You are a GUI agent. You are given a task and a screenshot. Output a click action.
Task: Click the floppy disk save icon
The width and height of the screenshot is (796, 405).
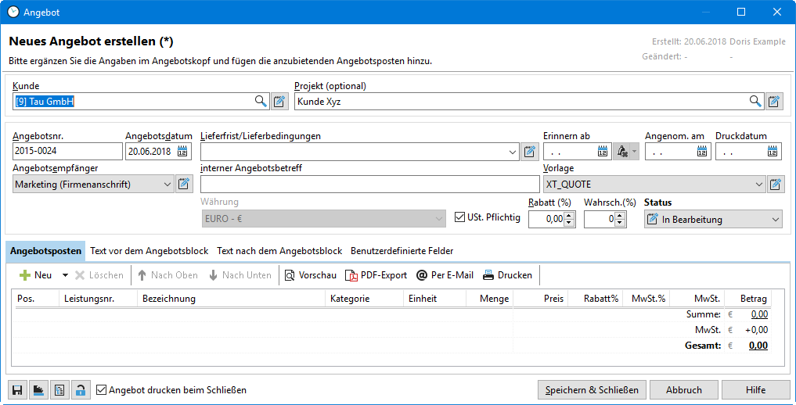(x=16, y=390)
